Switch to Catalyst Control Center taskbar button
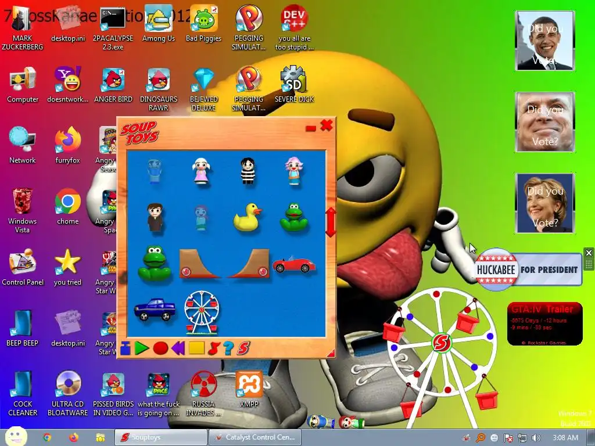The width and height of the screenshot is (595, 446). coord(255,437)
